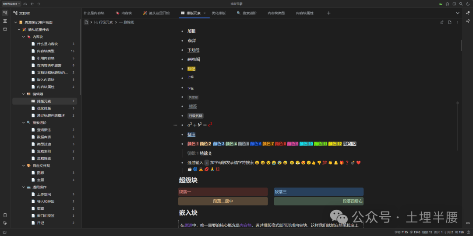Click the 段落三 blue block

[318, 192]
